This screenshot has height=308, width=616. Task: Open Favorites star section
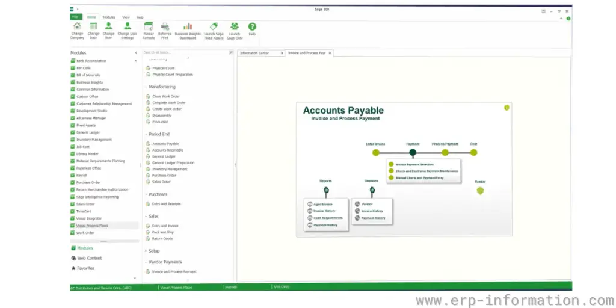82,268
